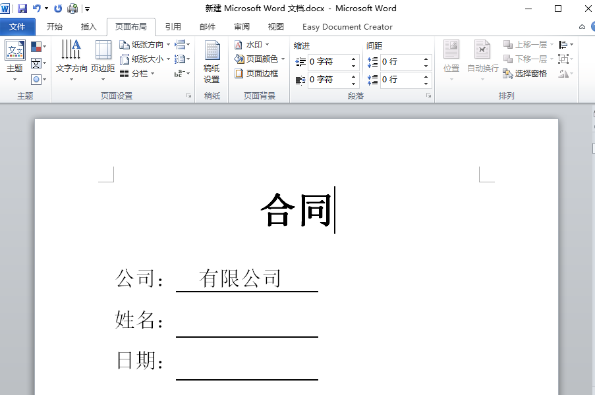
Task: Open the Easy Document Creator tab
Action: 347,27
